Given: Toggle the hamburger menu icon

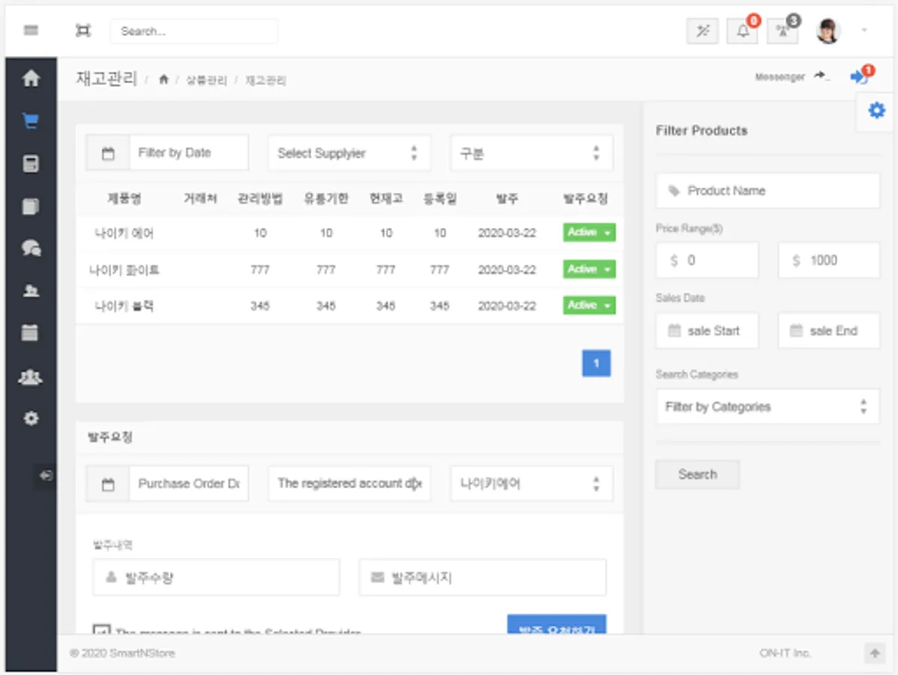Looking at the screenshot, I should (31, 30).
